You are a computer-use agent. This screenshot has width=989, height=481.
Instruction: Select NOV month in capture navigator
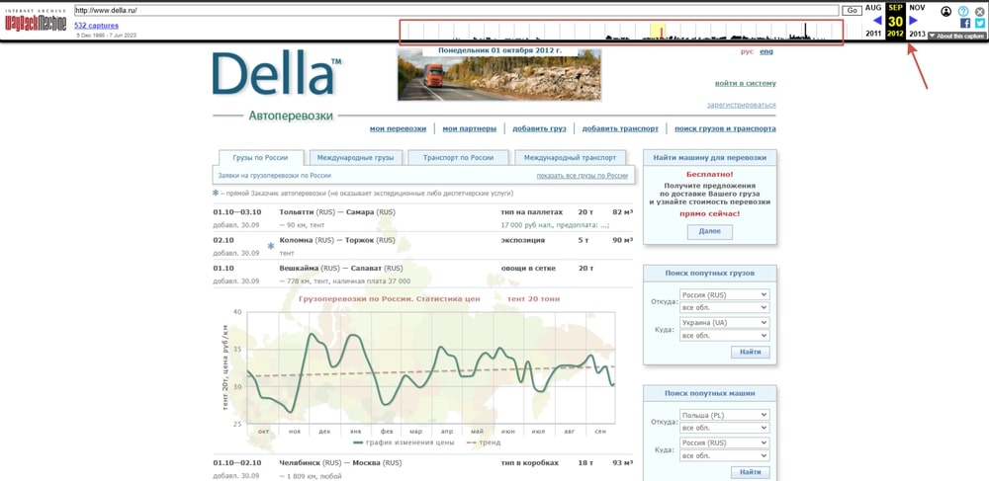[x=917, y=8]
